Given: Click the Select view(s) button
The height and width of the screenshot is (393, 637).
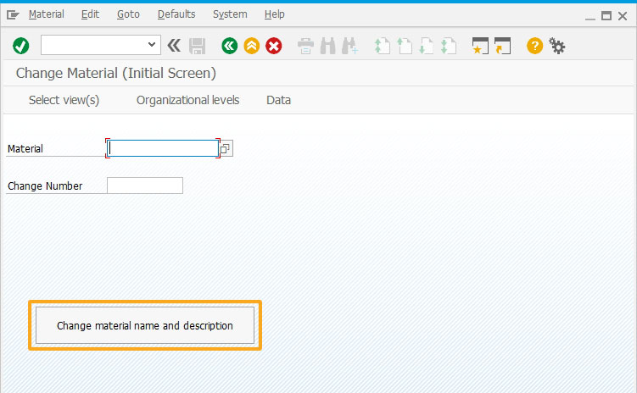Looking at the screenshot, I should tap(64, 100).
